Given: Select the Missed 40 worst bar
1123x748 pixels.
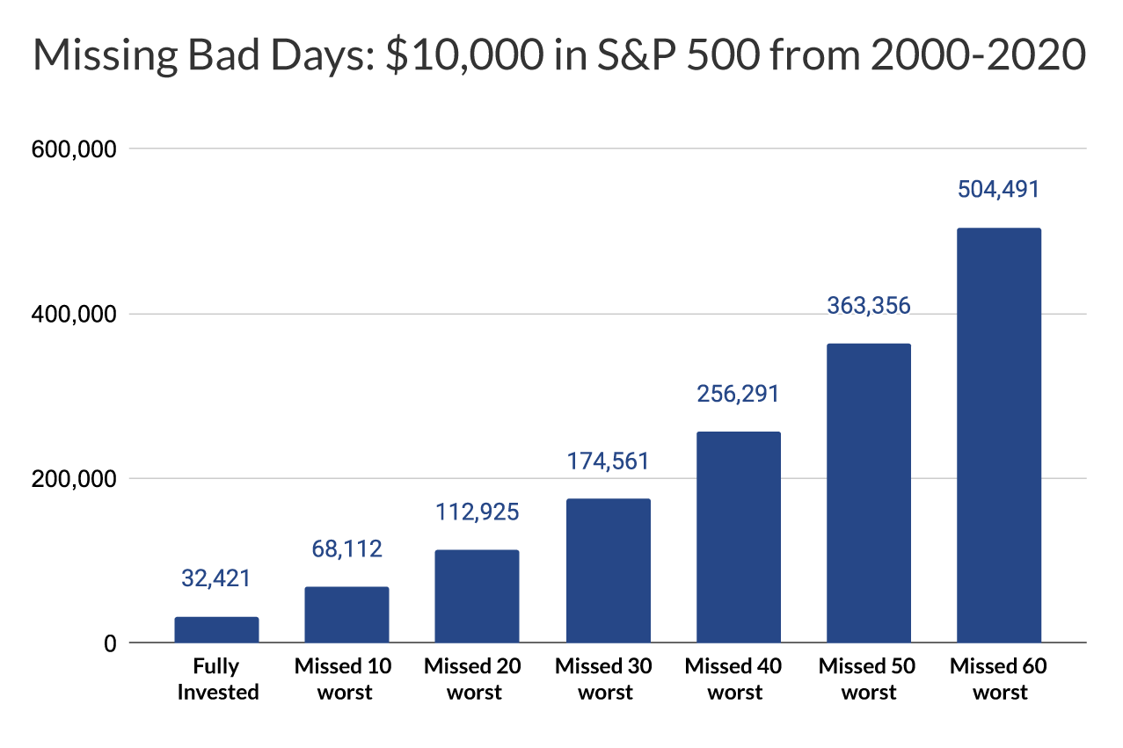Looking at the screenshot, I should [x=738, y=537].
